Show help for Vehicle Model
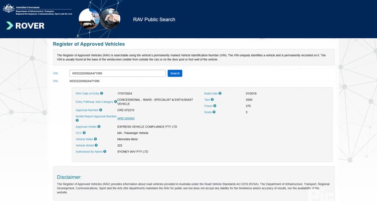The width and height of the screenshot is (377, 210). (96, 145)
